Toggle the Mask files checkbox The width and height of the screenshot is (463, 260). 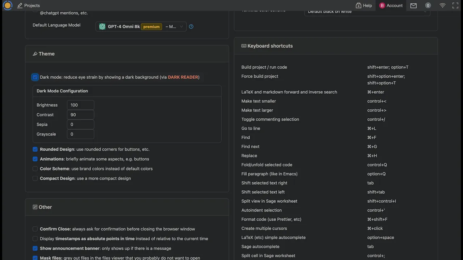(x=35, y=258)
